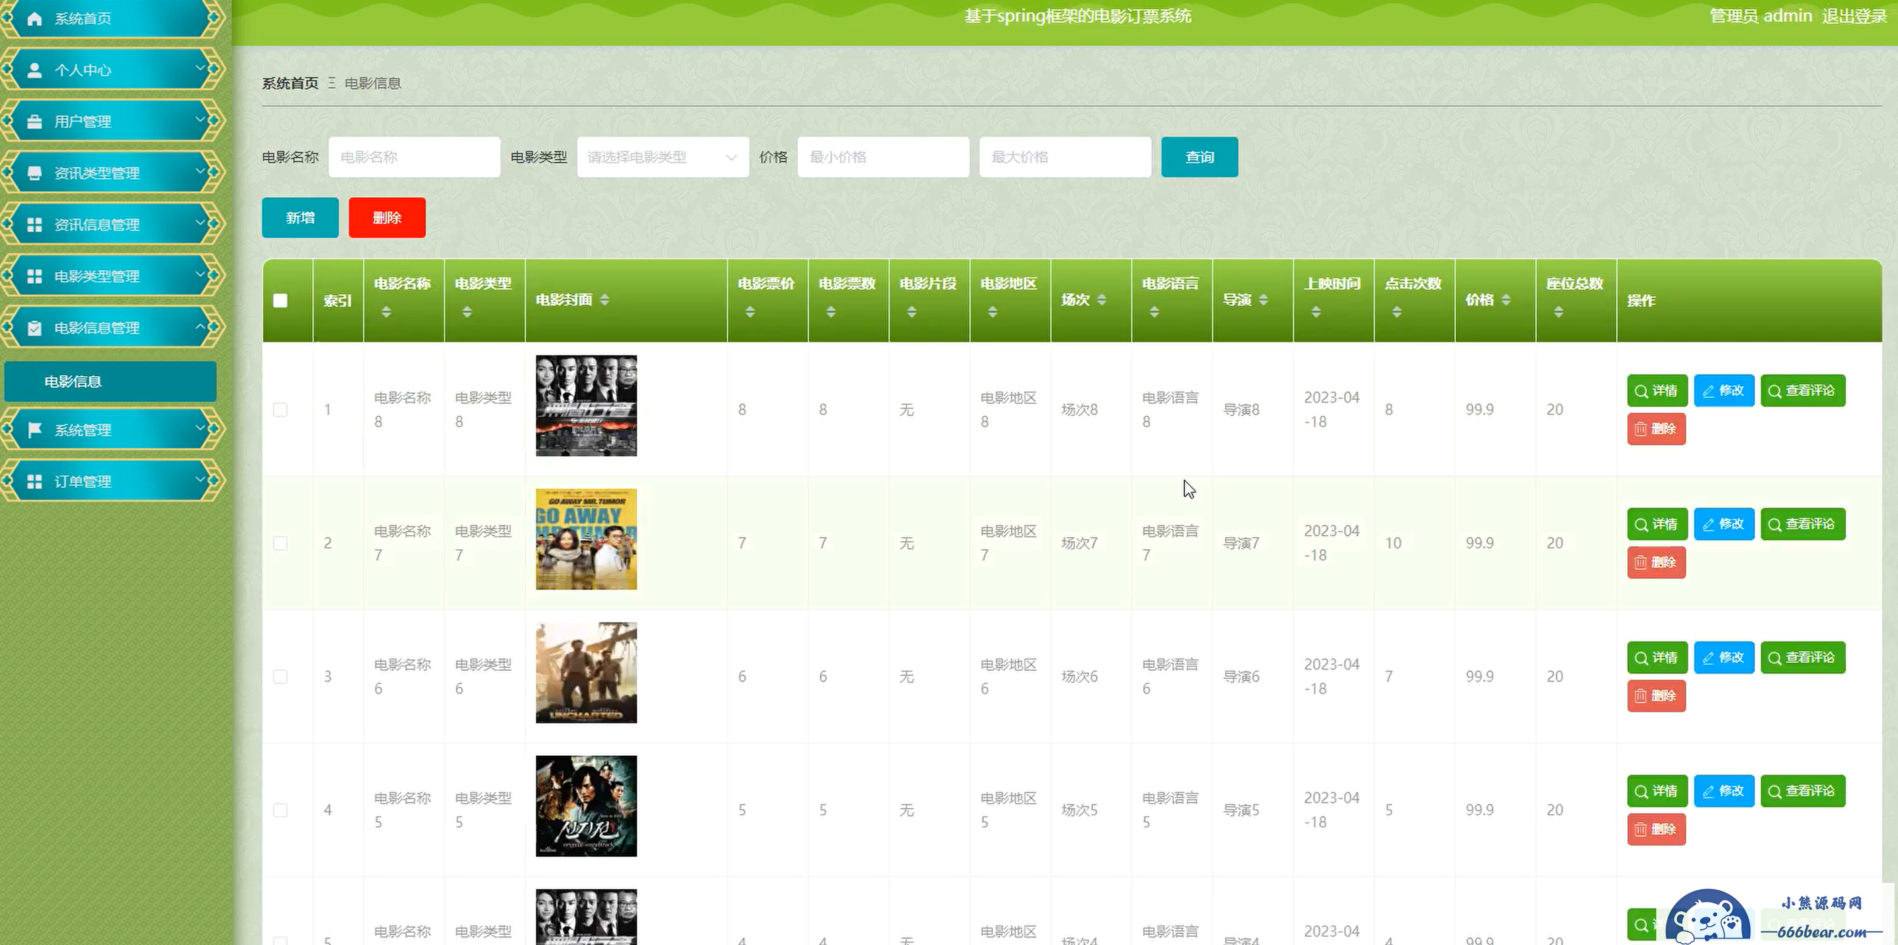
Task: Expand the 用户管理 menu chevron
Action: (x=200, y=120)
